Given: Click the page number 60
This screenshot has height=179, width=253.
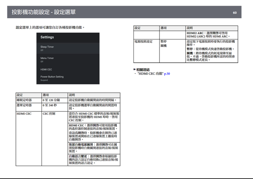Looking at the screenshot, I should pyautogui.click(x=235, y=13).
